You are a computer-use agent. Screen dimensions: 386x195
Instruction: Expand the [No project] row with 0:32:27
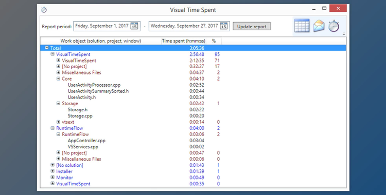(x=58, y=66)
